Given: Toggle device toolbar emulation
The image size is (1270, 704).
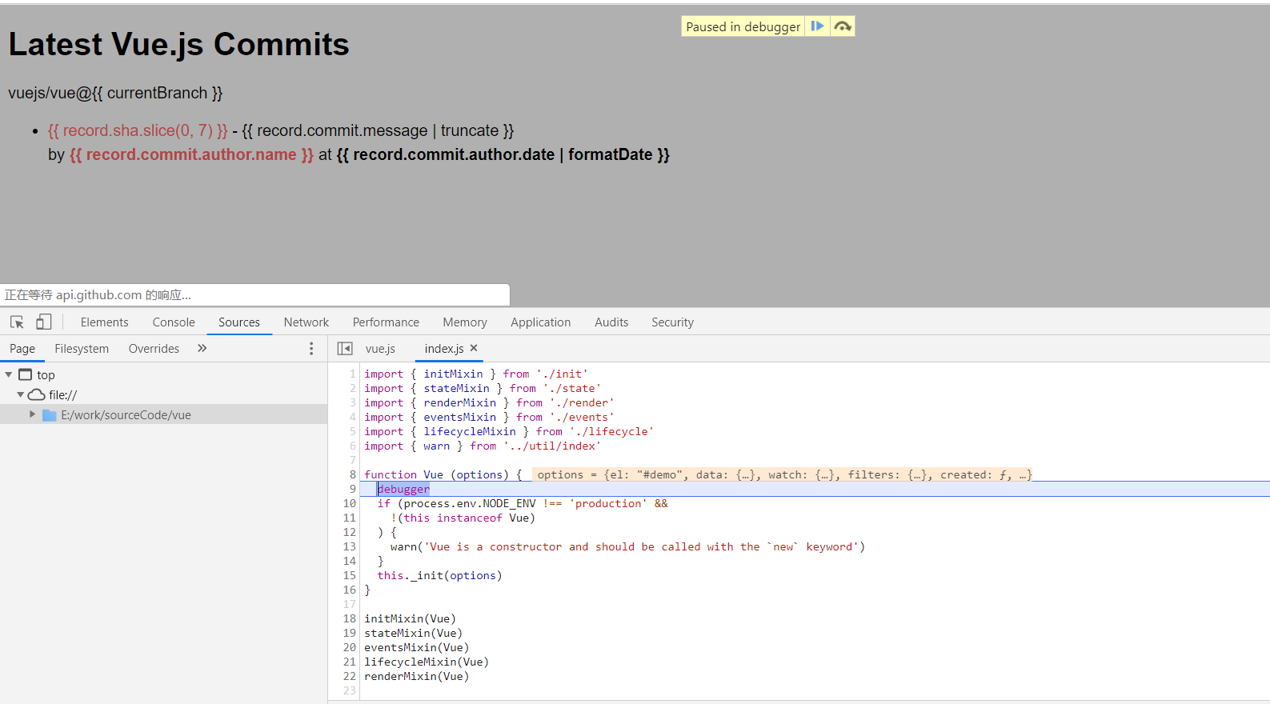Looking at the screenshot, I should coord(43,322).
